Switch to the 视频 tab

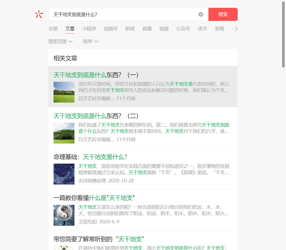click(164, 29)
